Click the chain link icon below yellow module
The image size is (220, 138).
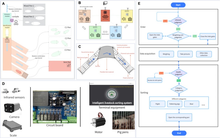(126, 26)
